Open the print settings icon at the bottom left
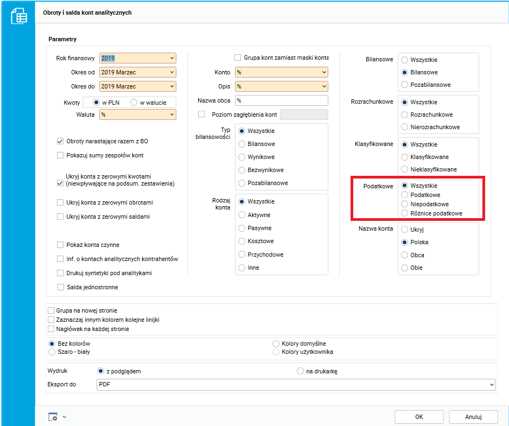This screenshot has width=509, height=426. coord(53,417)
